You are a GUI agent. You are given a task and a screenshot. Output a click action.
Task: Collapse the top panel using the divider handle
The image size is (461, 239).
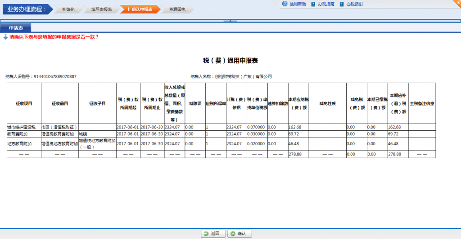[230, 21]
